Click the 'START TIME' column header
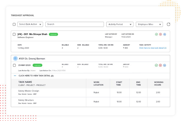 (119, 83)
